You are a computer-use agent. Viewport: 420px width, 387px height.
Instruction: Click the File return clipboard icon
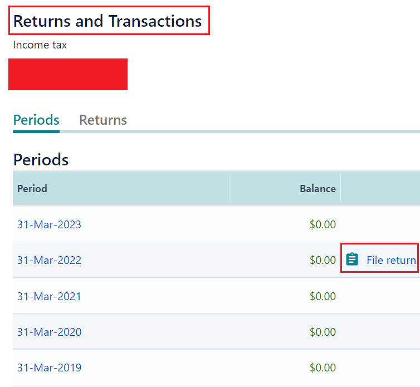(351, 259)
